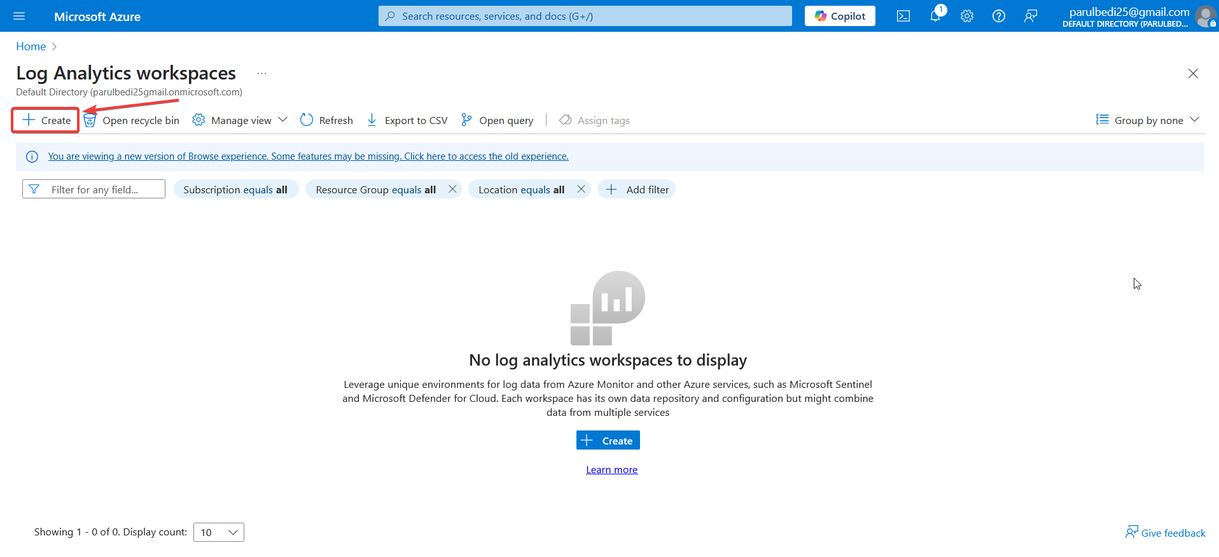The width and height of the screenshot is (1219, 557).
Task: Close the Log Analytics workspaces blade
Action: 1193,73
